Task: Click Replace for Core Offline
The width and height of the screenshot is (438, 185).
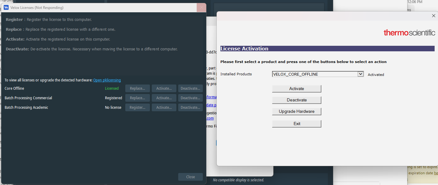Action: 137,89
